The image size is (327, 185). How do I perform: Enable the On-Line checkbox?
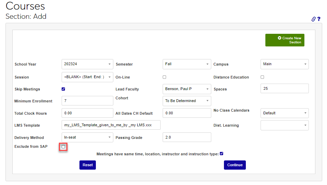(x=164, y=77)
